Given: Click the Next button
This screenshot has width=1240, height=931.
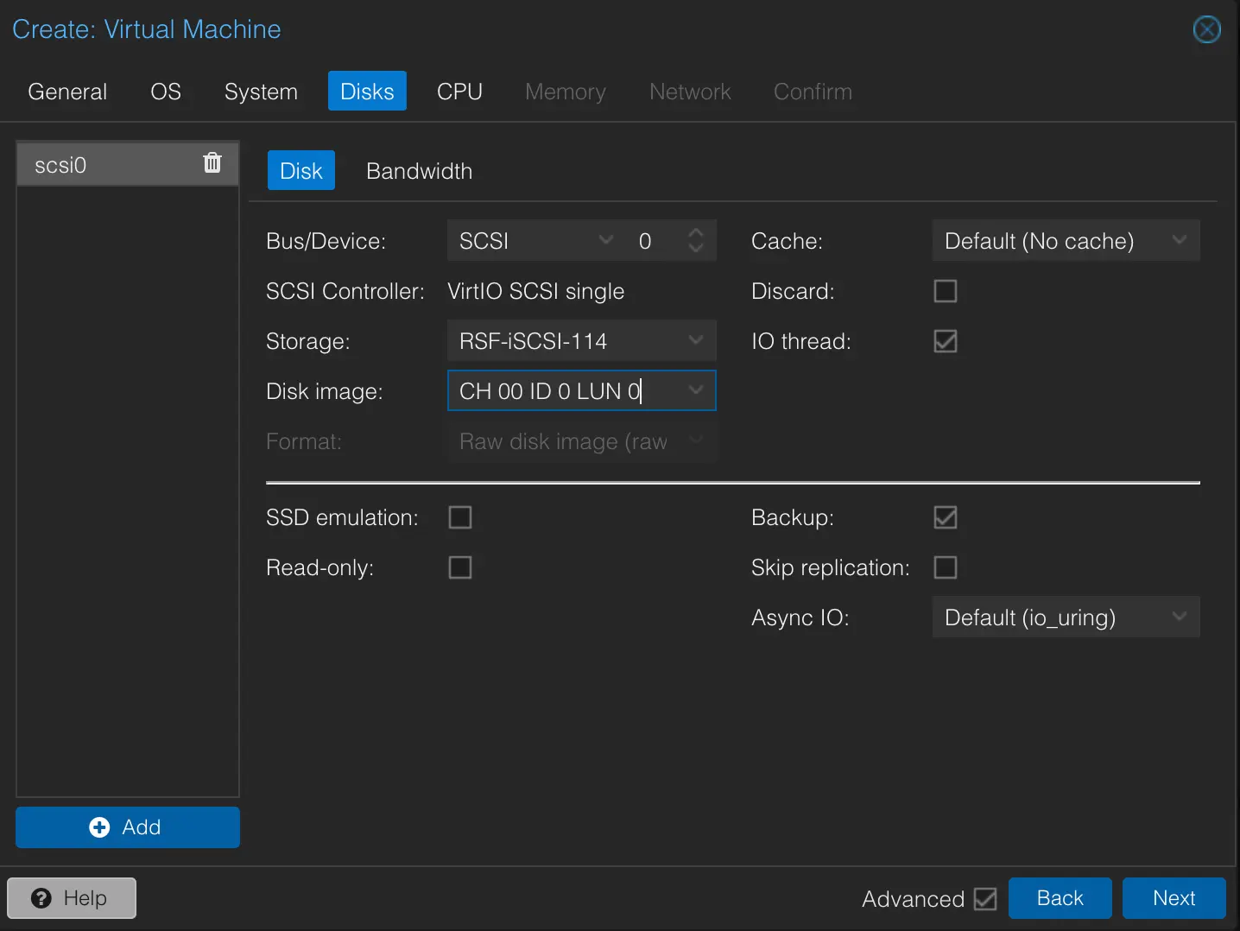Looking at the screenshot, I should 1174,898.
